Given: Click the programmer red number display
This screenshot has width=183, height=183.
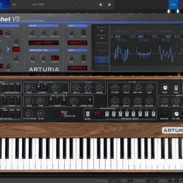Looking at the screenshot, I should pyautogui.click(x=97, y=114).
